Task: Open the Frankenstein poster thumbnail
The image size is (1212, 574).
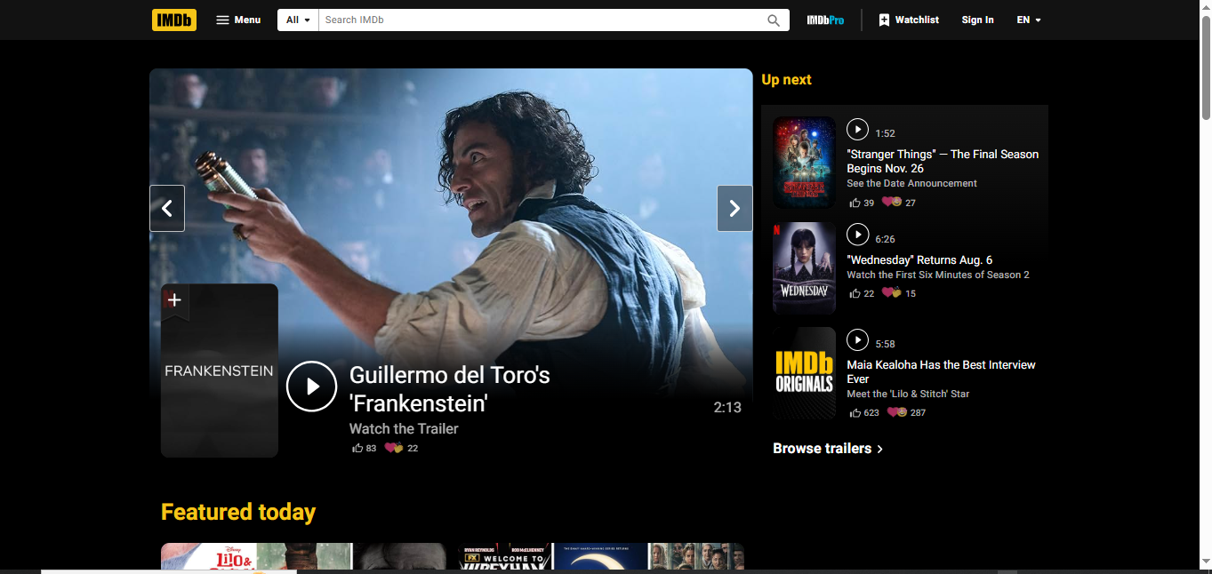Action: 220,371
